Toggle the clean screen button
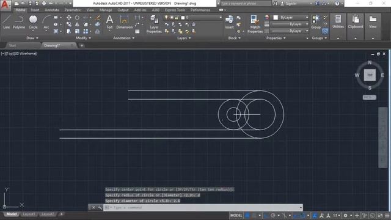Viewport: 391px width, 220px height. pyautogui.click(x=380, y=215)
